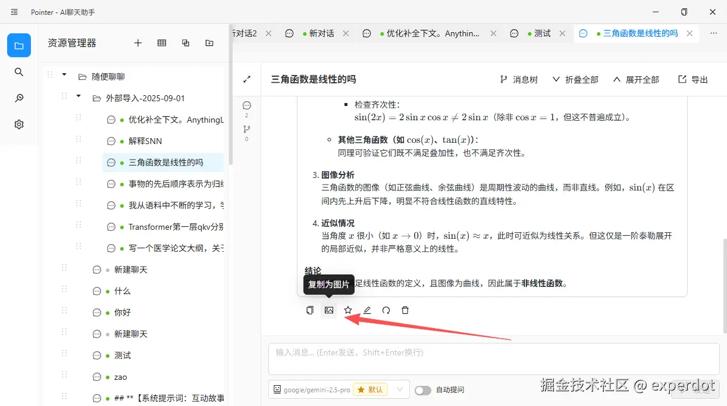Open the settings gear in sidebar

pyautogui.click(x=19, y=124)
